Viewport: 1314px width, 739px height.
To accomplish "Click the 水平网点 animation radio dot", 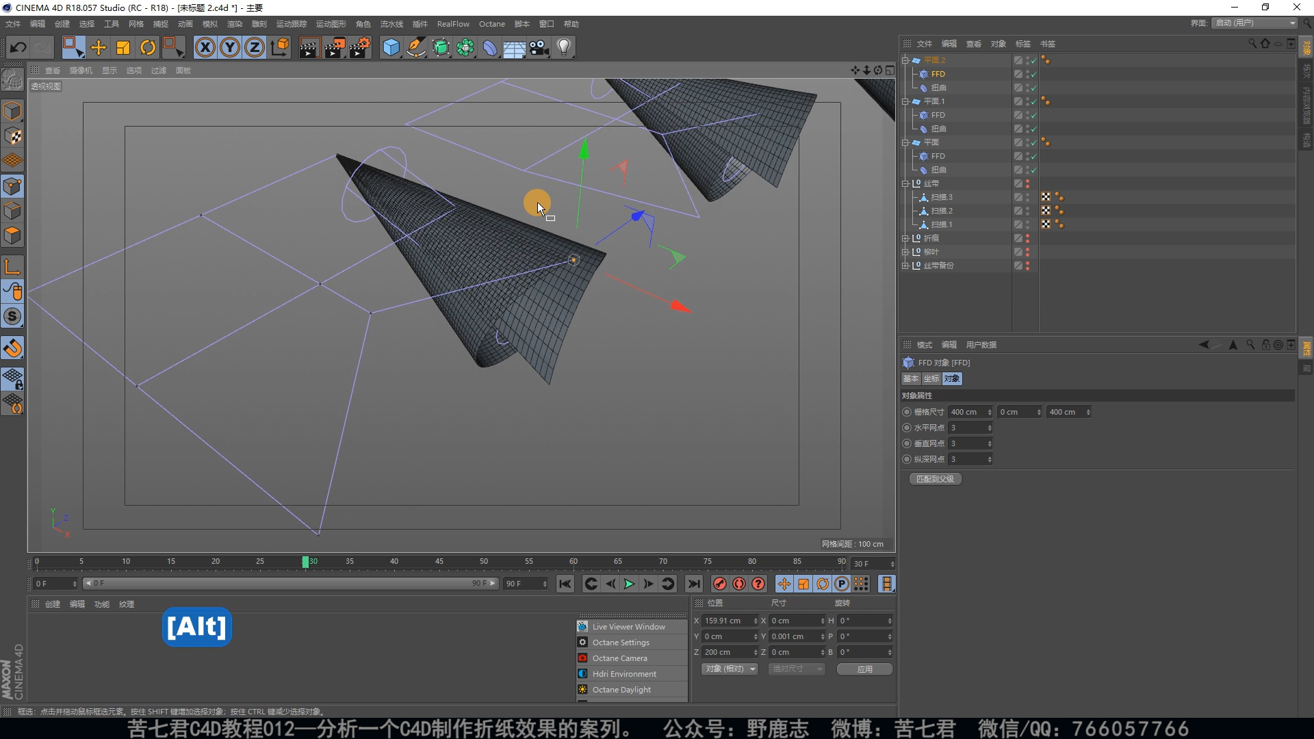I will [x=907, y=428].
